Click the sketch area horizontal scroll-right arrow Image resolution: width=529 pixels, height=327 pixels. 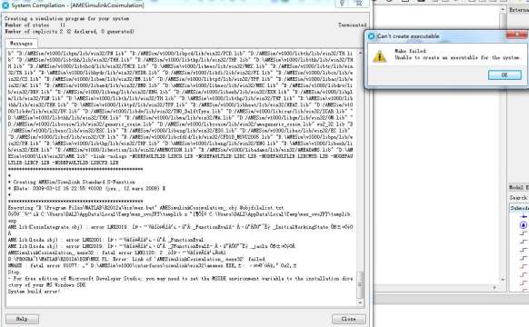494,288
